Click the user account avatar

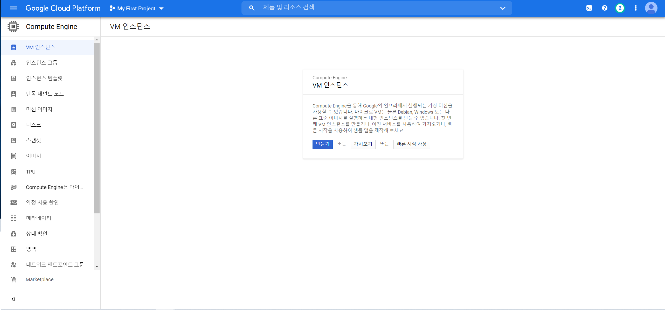pos(651,8)
